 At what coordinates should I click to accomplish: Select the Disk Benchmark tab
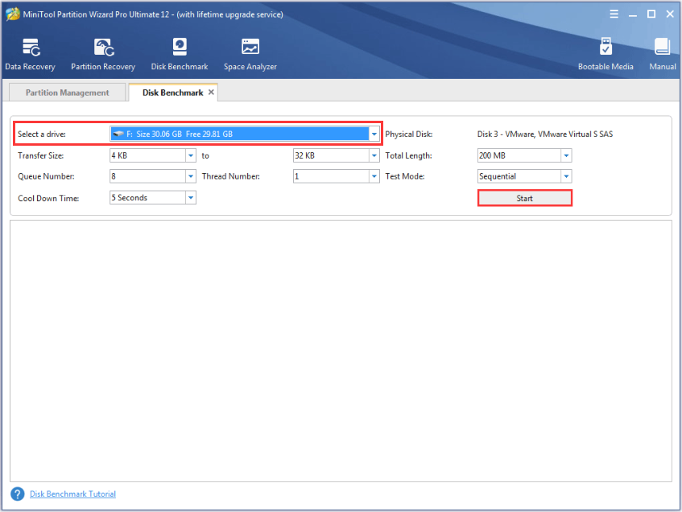point(172,93)
